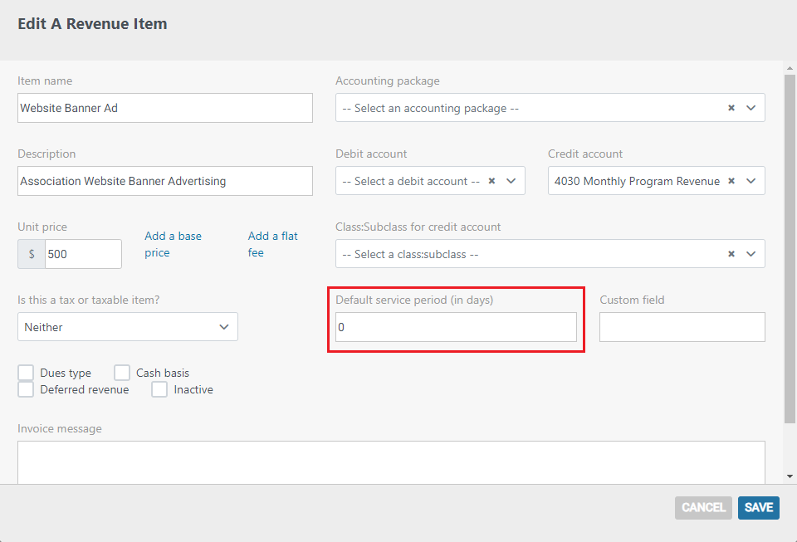Click the scrollbar up arrow
The height and width of the screenshot is (542, 797).
pos(790,68)
